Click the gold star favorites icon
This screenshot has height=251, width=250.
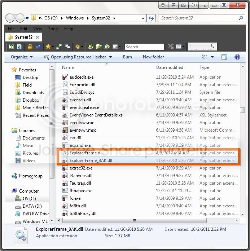(x=48, y=47)
